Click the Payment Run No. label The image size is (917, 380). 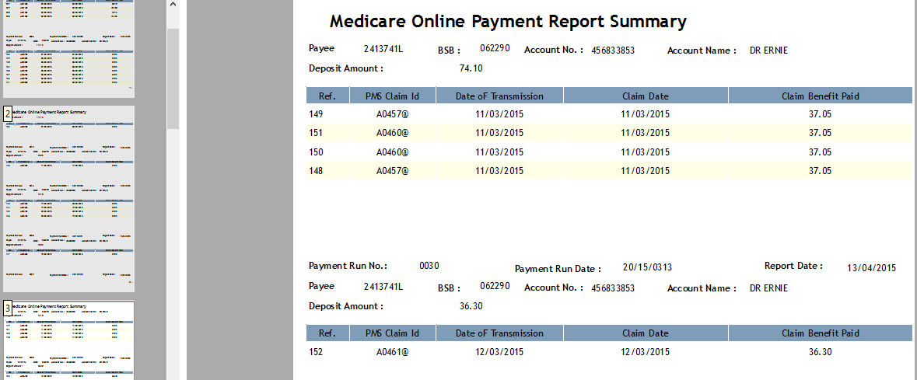click(348, 266)
